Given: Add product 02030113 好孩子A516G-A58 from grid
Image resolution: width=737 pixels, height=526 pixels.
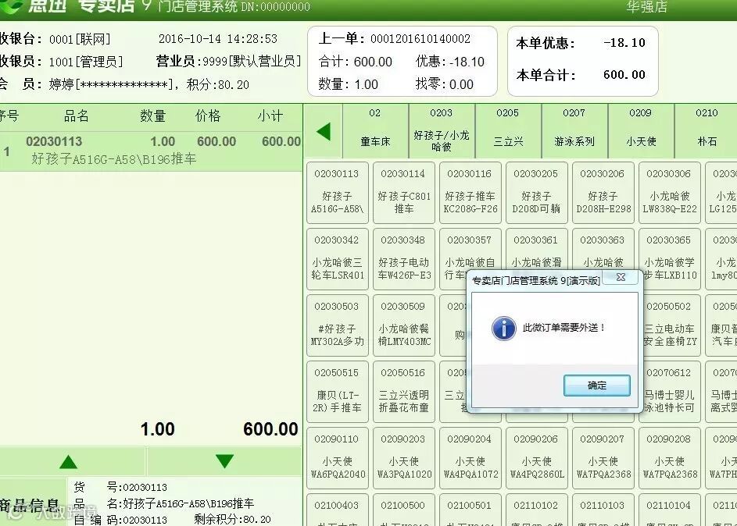Looking at the screenshot, I should point(337,193).
